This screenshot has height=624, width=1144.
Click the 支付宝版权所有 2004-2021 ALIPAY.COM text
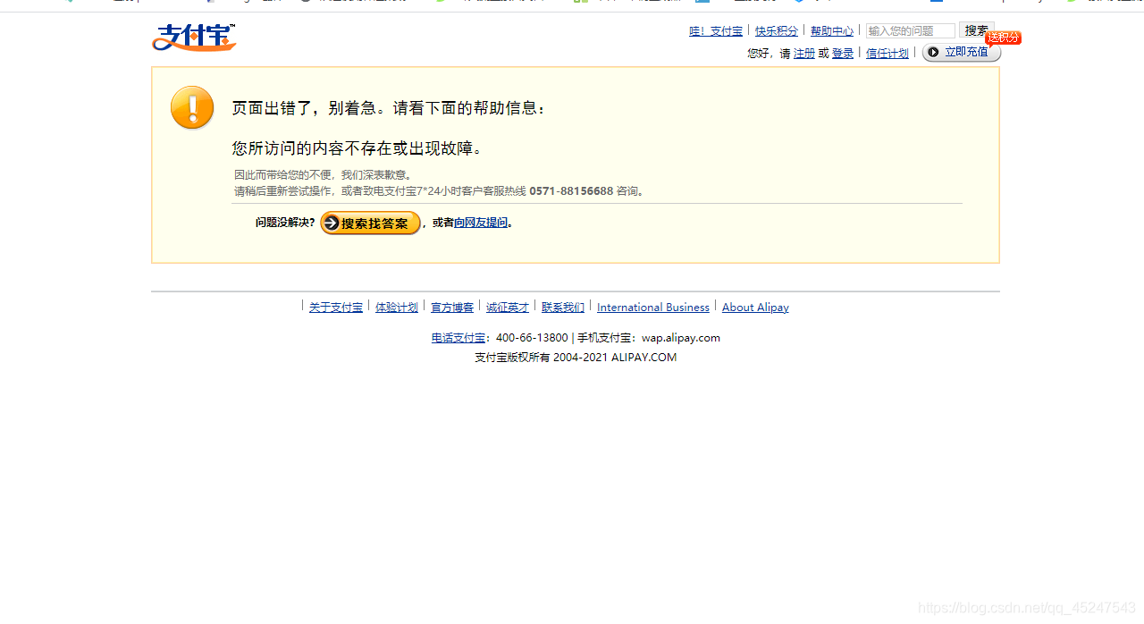tap(576, 358)
